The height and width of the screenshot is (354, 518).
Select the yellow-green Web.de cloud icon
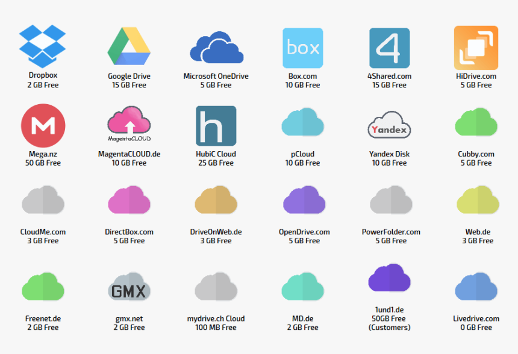coord(478,200)
